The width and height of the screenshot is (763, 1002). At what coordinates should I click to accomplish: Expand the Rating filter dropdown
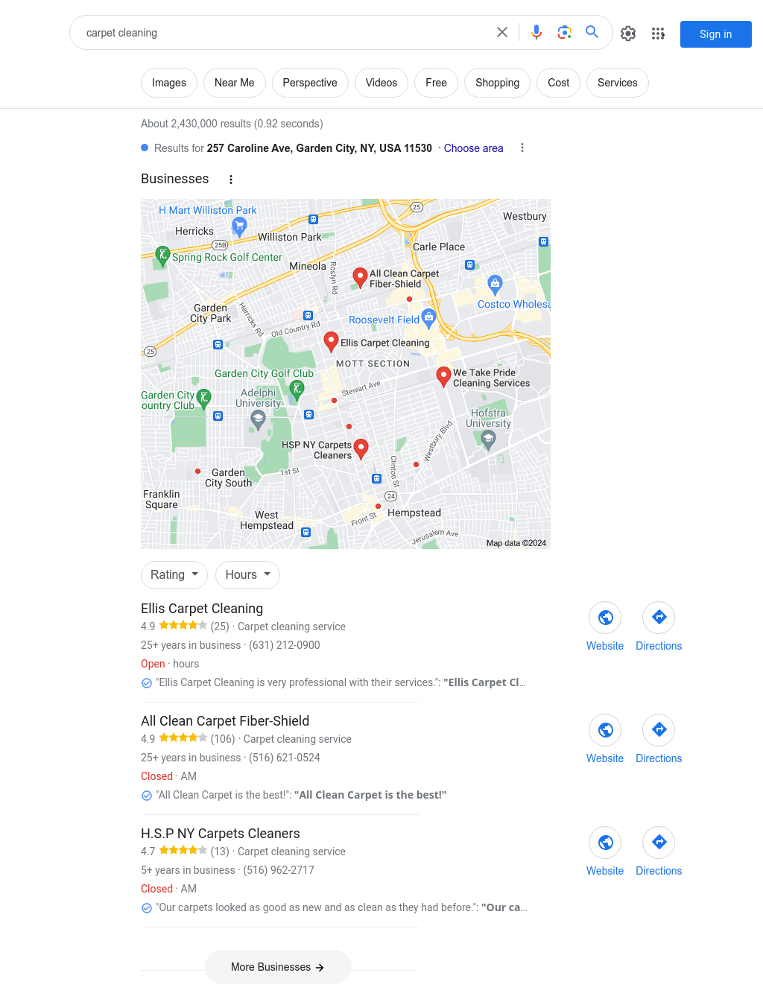(x=174, y=575)
